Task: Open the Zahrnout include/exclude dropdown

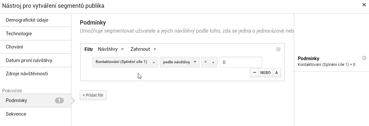Action: (143, 49)
